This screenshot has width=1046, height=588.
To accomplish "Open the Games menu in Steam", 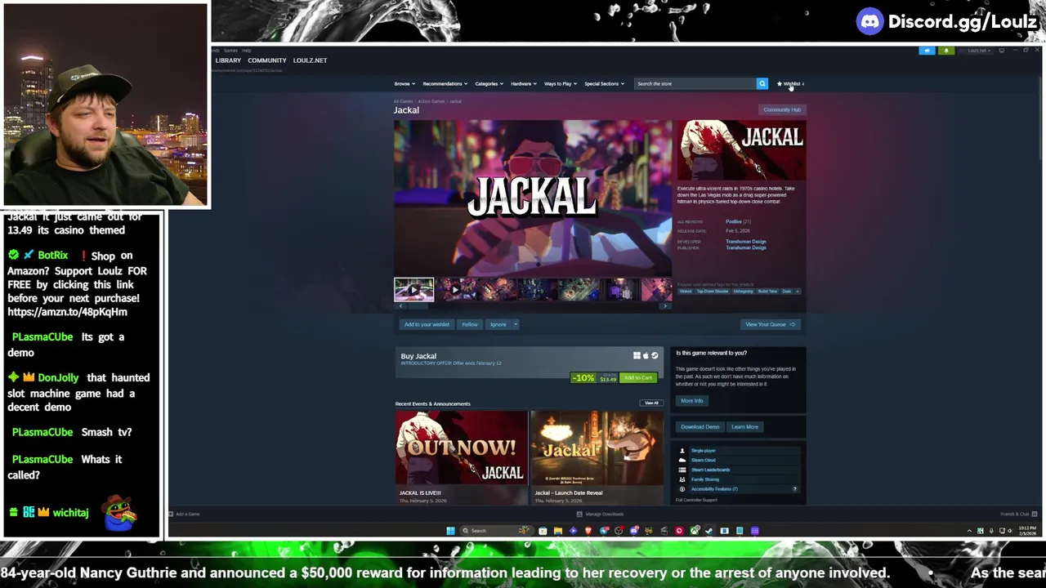I will tap(230, 51).
